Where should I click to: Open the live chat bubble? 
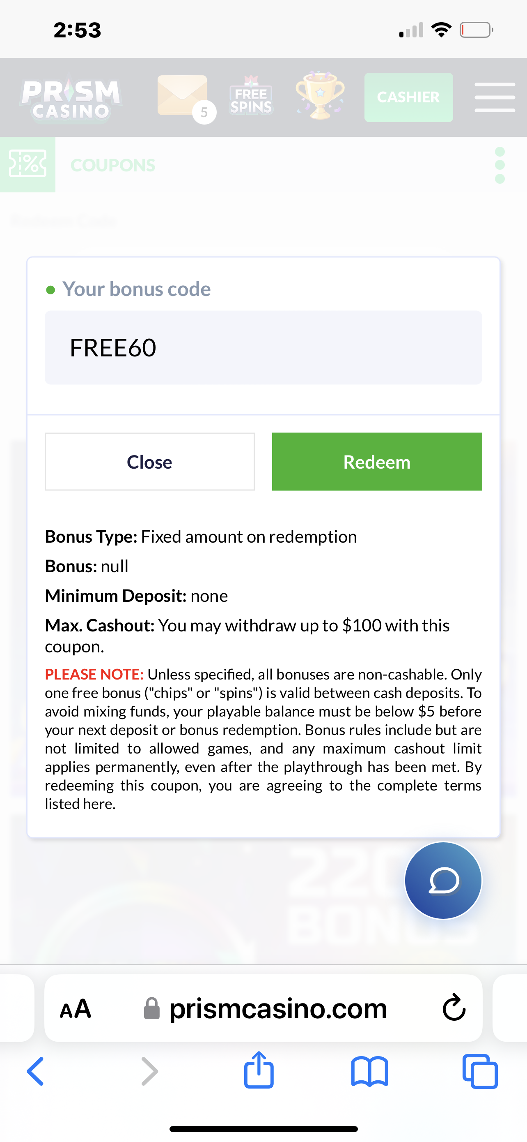(x=443, y=881)
